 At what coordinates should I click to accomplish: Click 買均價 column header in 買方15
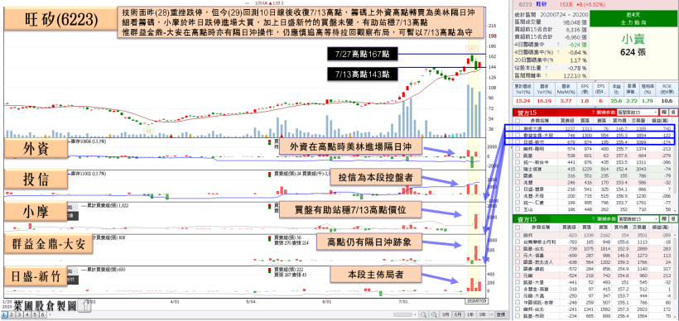pyautogui.click(x=619, y=121)
